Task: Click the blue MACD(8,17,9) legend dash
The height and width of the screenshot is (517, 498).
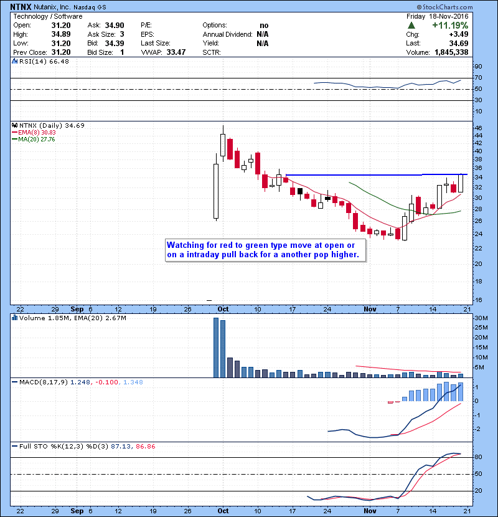Action: (x=14, y=382)
